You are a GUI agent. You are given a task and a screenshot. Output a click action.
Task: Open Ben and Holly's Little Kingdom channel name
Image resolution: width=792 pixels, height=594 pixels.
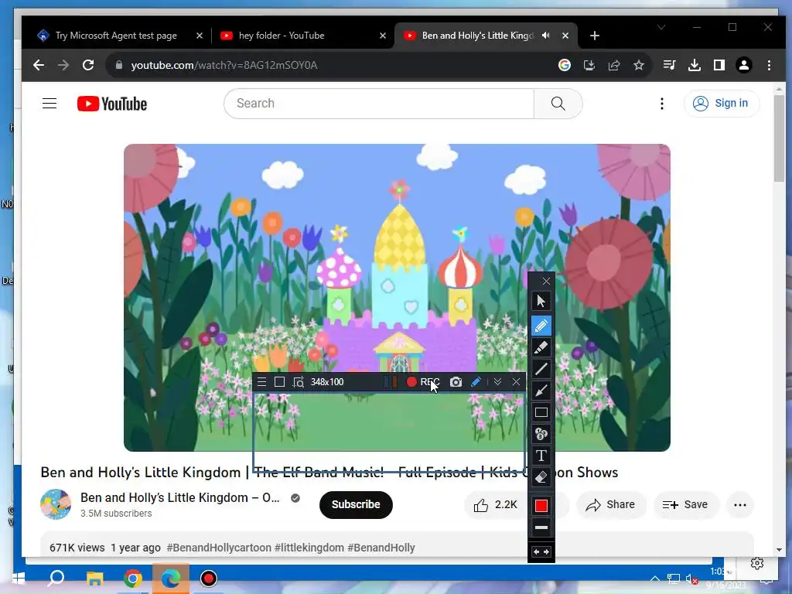point(179,497)
